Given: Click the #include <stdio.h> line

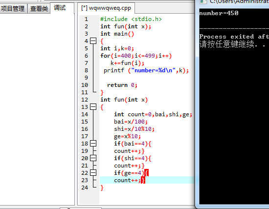Looking at the screenshot, I should click(131, 19).
